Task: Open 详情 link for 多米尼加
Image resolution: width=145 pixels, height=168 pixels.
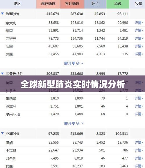Action: coord(139,114)
